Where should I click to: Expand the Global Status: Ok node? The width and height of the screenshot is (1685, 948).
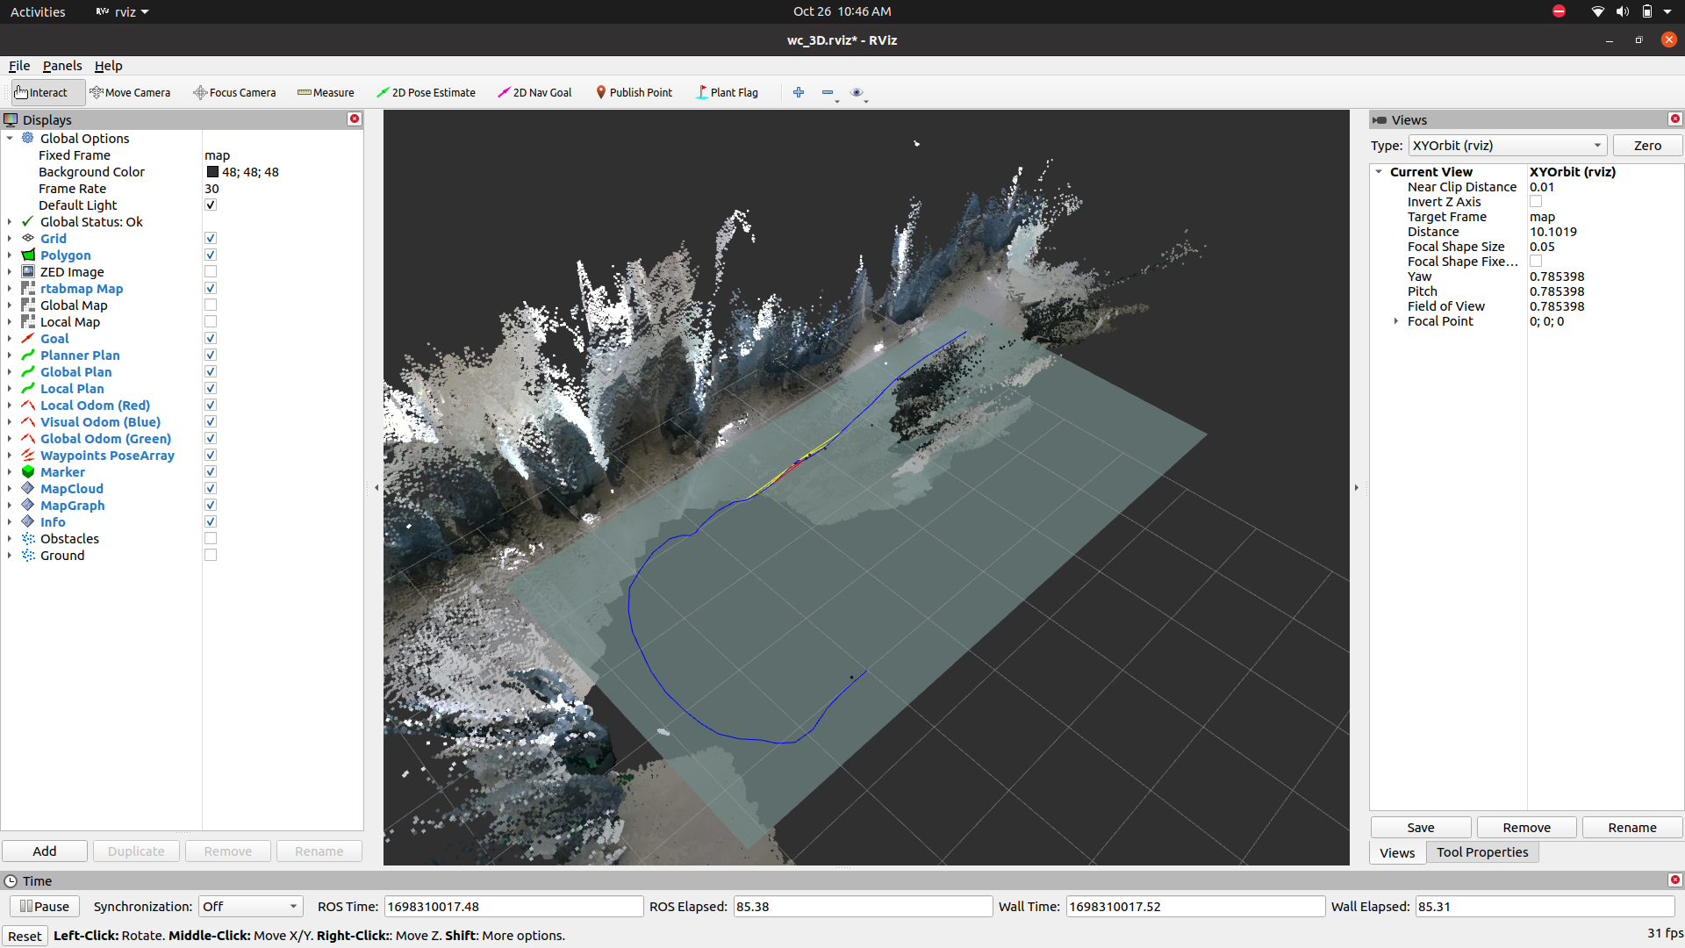tap(10, 221)
